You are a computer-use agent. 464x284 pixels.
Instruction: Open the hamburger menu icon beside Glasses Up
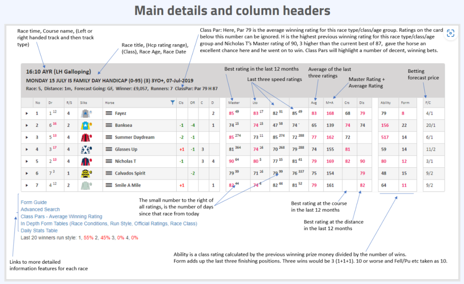pyautogui.click(x=109, y=149)
